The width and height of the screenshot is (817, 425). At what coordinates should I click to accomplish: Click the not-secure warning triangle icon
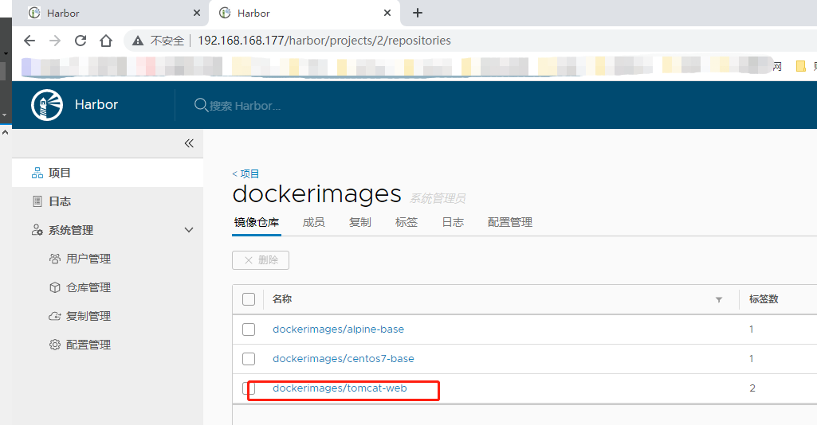(x=138, y=41)
